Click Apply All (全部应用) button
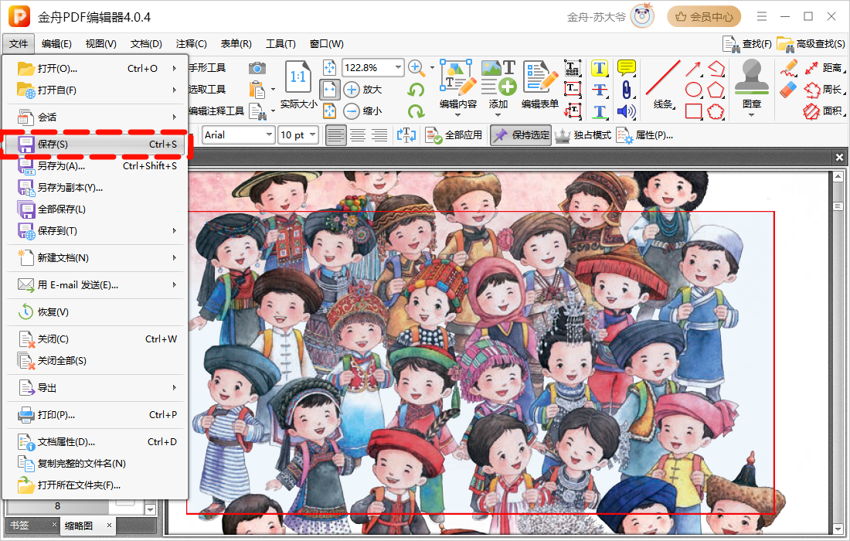850x541 pixels. [454, 135]
